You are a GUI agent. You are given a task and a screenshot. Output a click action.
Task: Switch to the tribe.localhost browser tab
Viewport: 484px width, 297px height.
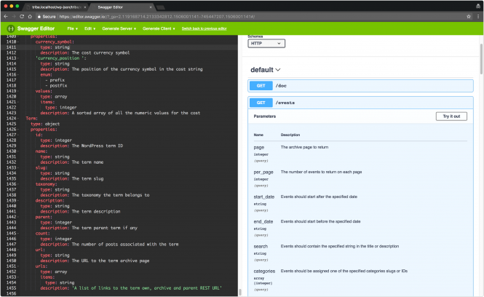(55, 6)
